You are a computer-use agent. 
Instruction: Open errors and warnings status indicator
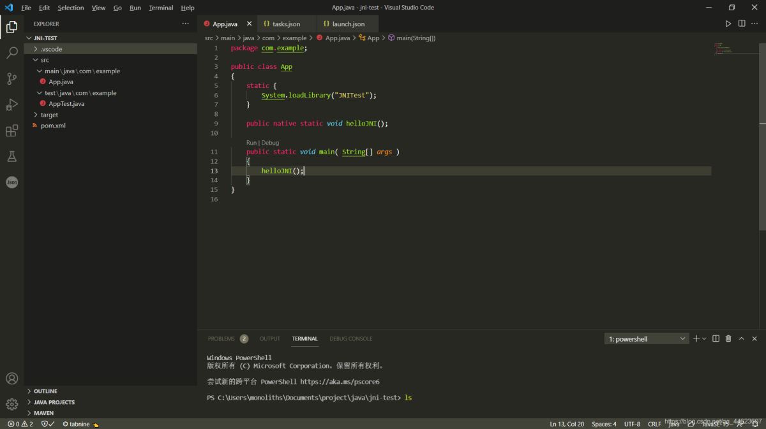pyautogui.click(x=20, y=424)
